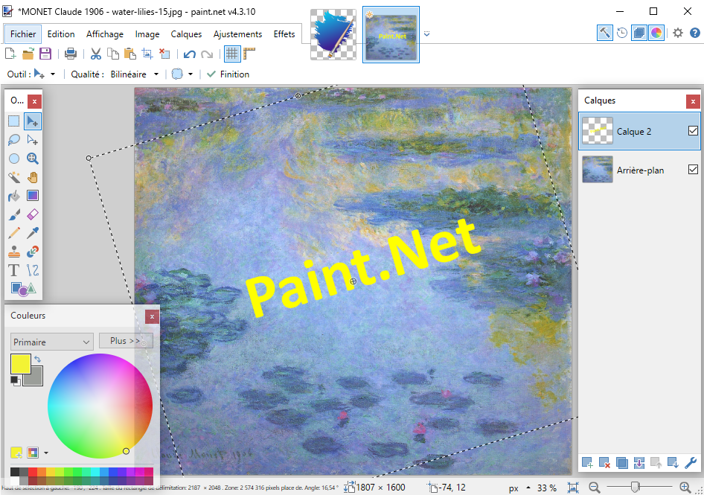Select the Rectangle Select tool
Screen dimensions: 704x495
click(14, 121)
